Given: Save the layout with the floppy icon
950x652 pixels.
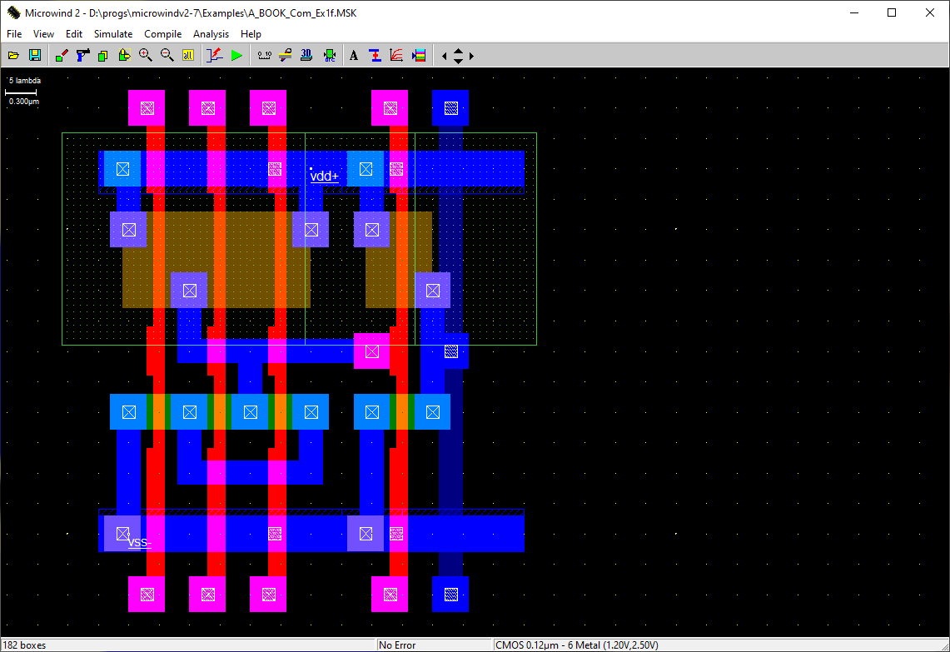Looking at the screenshot, I should (x=35, y=56).
